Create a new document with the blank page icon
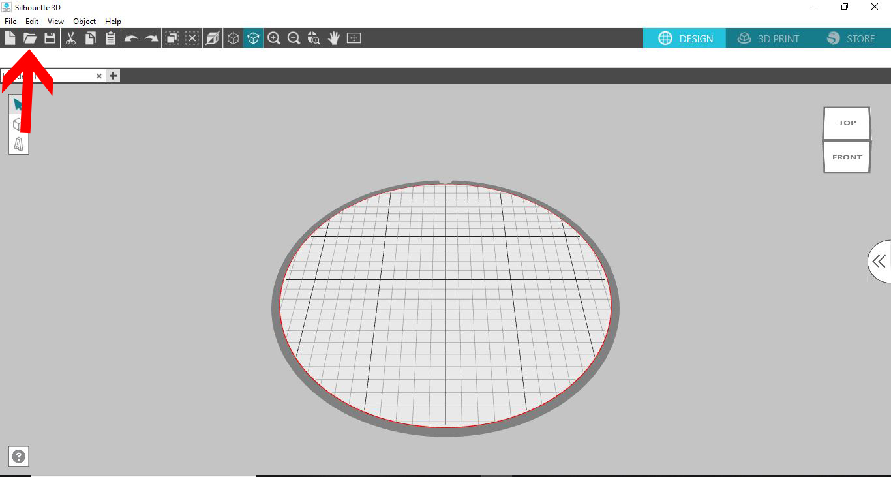This screenshot has height=477, width=891. 10,38
